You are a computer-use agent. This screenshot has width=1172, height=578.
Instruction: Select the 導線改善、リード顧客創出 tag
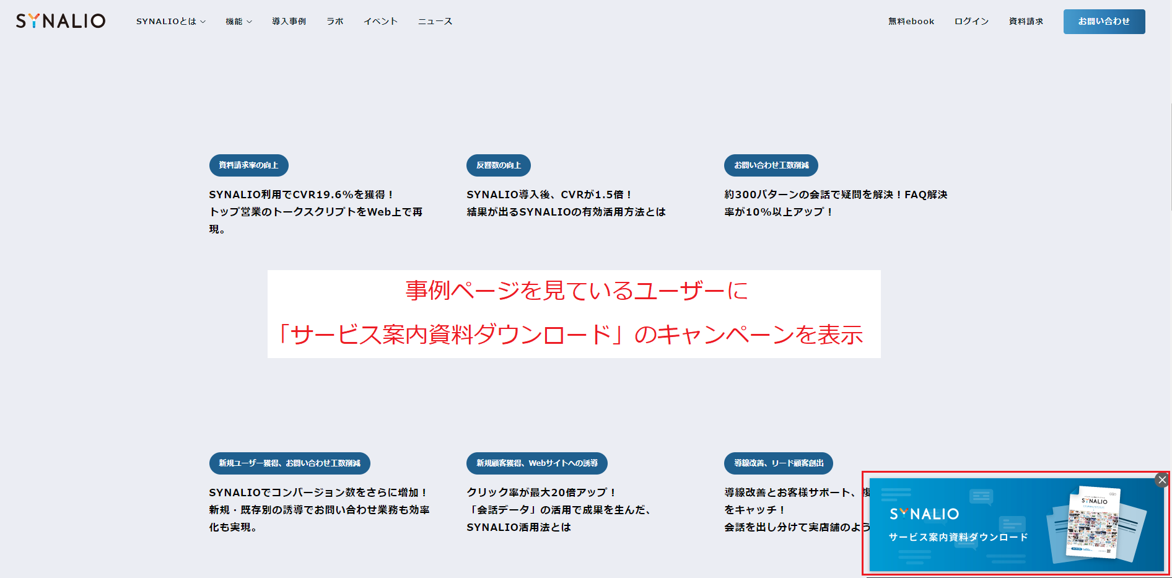779,463
